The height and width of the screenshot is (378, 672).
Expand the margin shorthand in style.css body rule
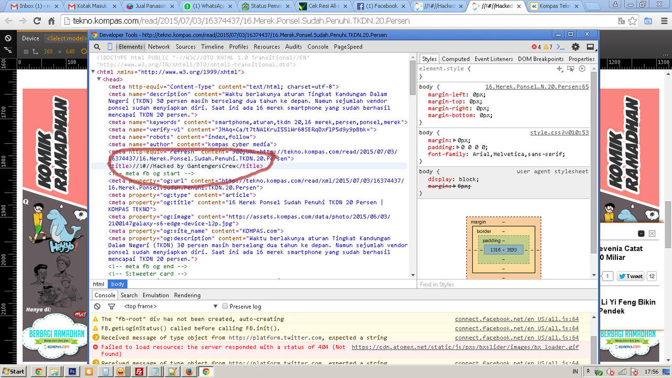coord(455,140)
